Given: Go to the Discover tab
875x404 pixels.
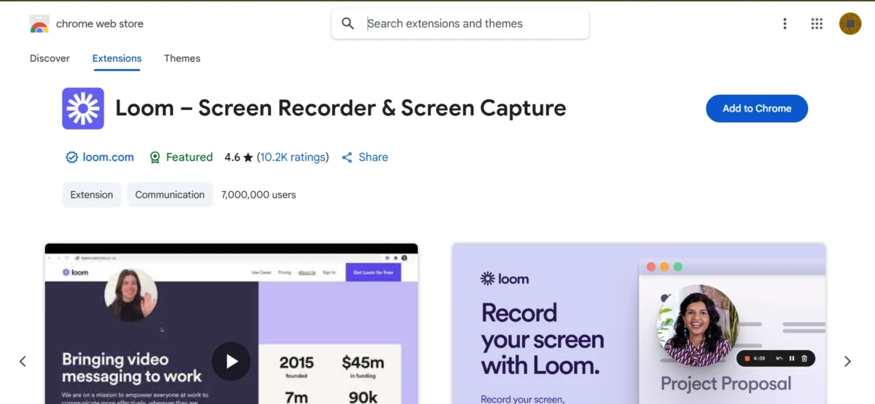Looking at the screenshot, I should [x=50, y=58].
